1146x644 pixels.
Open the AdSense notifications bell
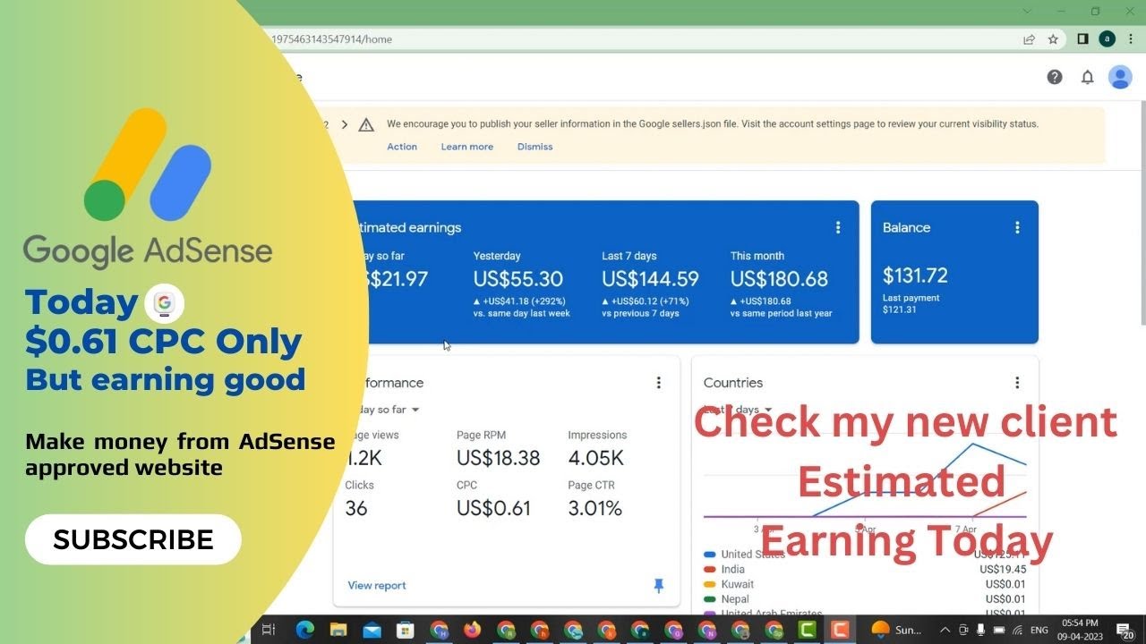click(1087, 77)
